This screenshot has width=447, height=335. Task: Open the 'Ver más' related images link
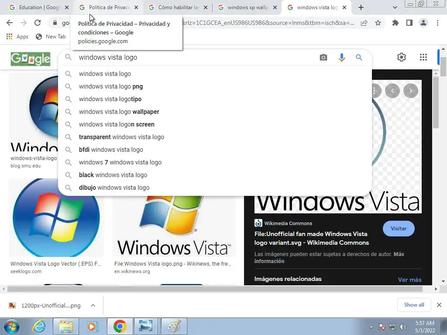tap(409, 280)
